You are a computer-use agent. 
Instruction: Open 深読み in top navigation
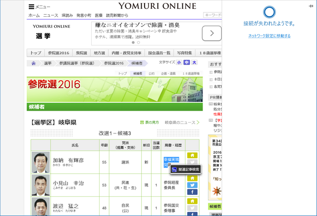click(67, 15)
